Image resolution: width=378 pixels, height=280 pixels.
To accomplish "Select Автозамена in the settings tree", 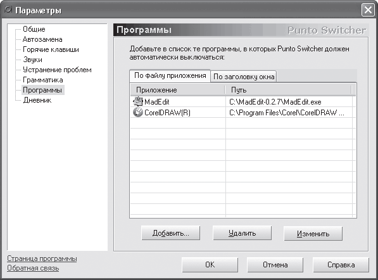I will (42, 39).
